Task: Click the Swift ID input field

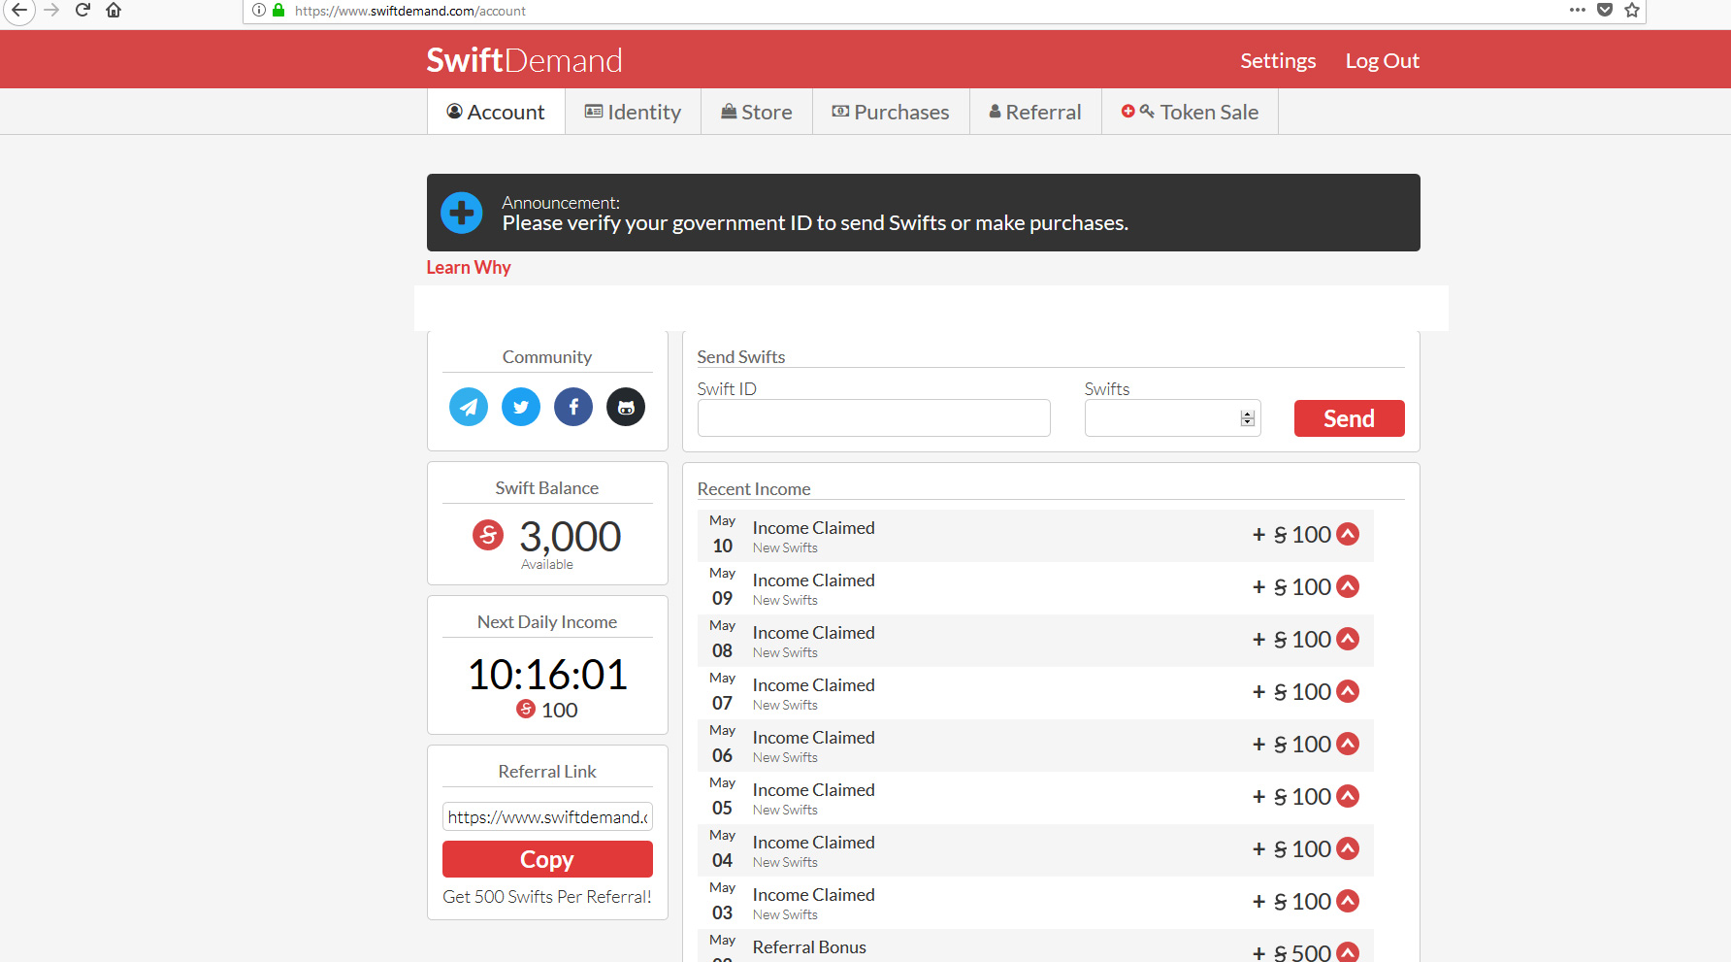Action: [x=873, y=417]
